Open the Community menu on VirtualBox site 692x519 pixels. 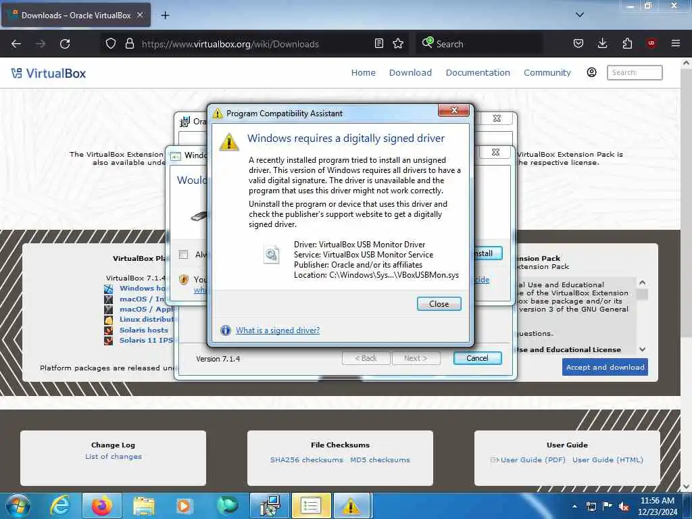(547, 73)
